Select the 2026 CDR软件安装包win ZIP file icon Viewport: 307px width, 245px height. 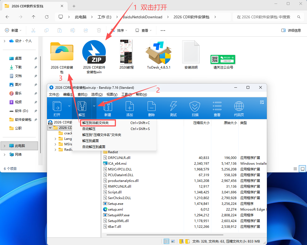point(94,52)
